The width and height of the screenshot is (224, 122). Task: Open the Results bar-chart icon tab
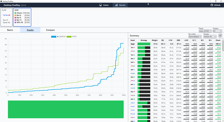120,5
